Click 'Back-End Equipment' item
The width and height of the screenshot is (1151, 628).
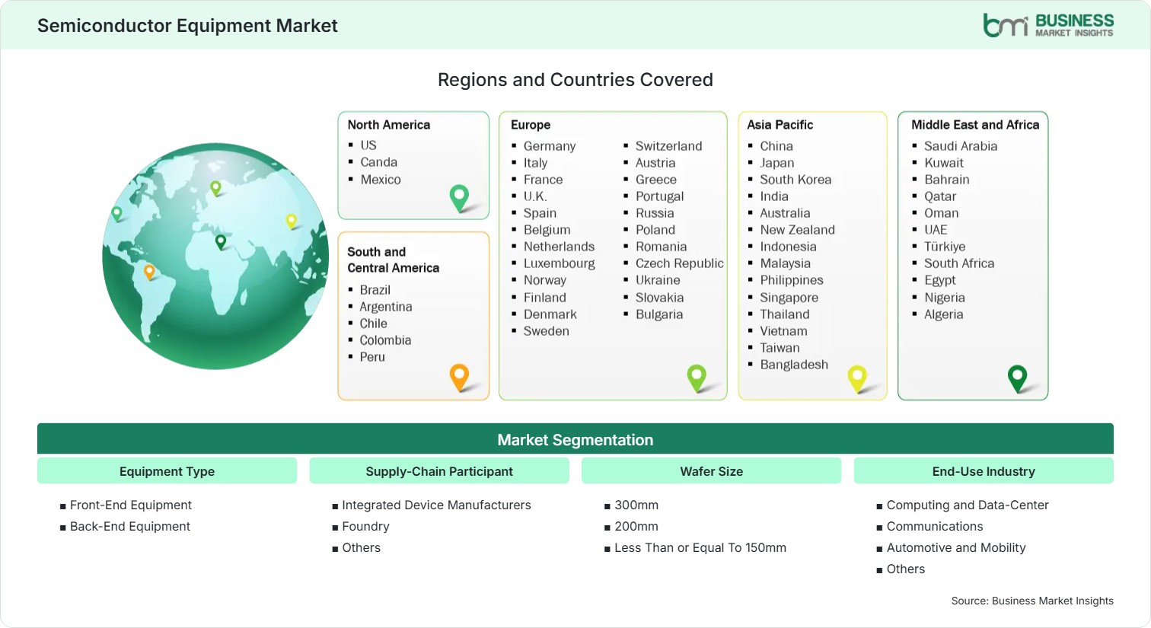130,526
